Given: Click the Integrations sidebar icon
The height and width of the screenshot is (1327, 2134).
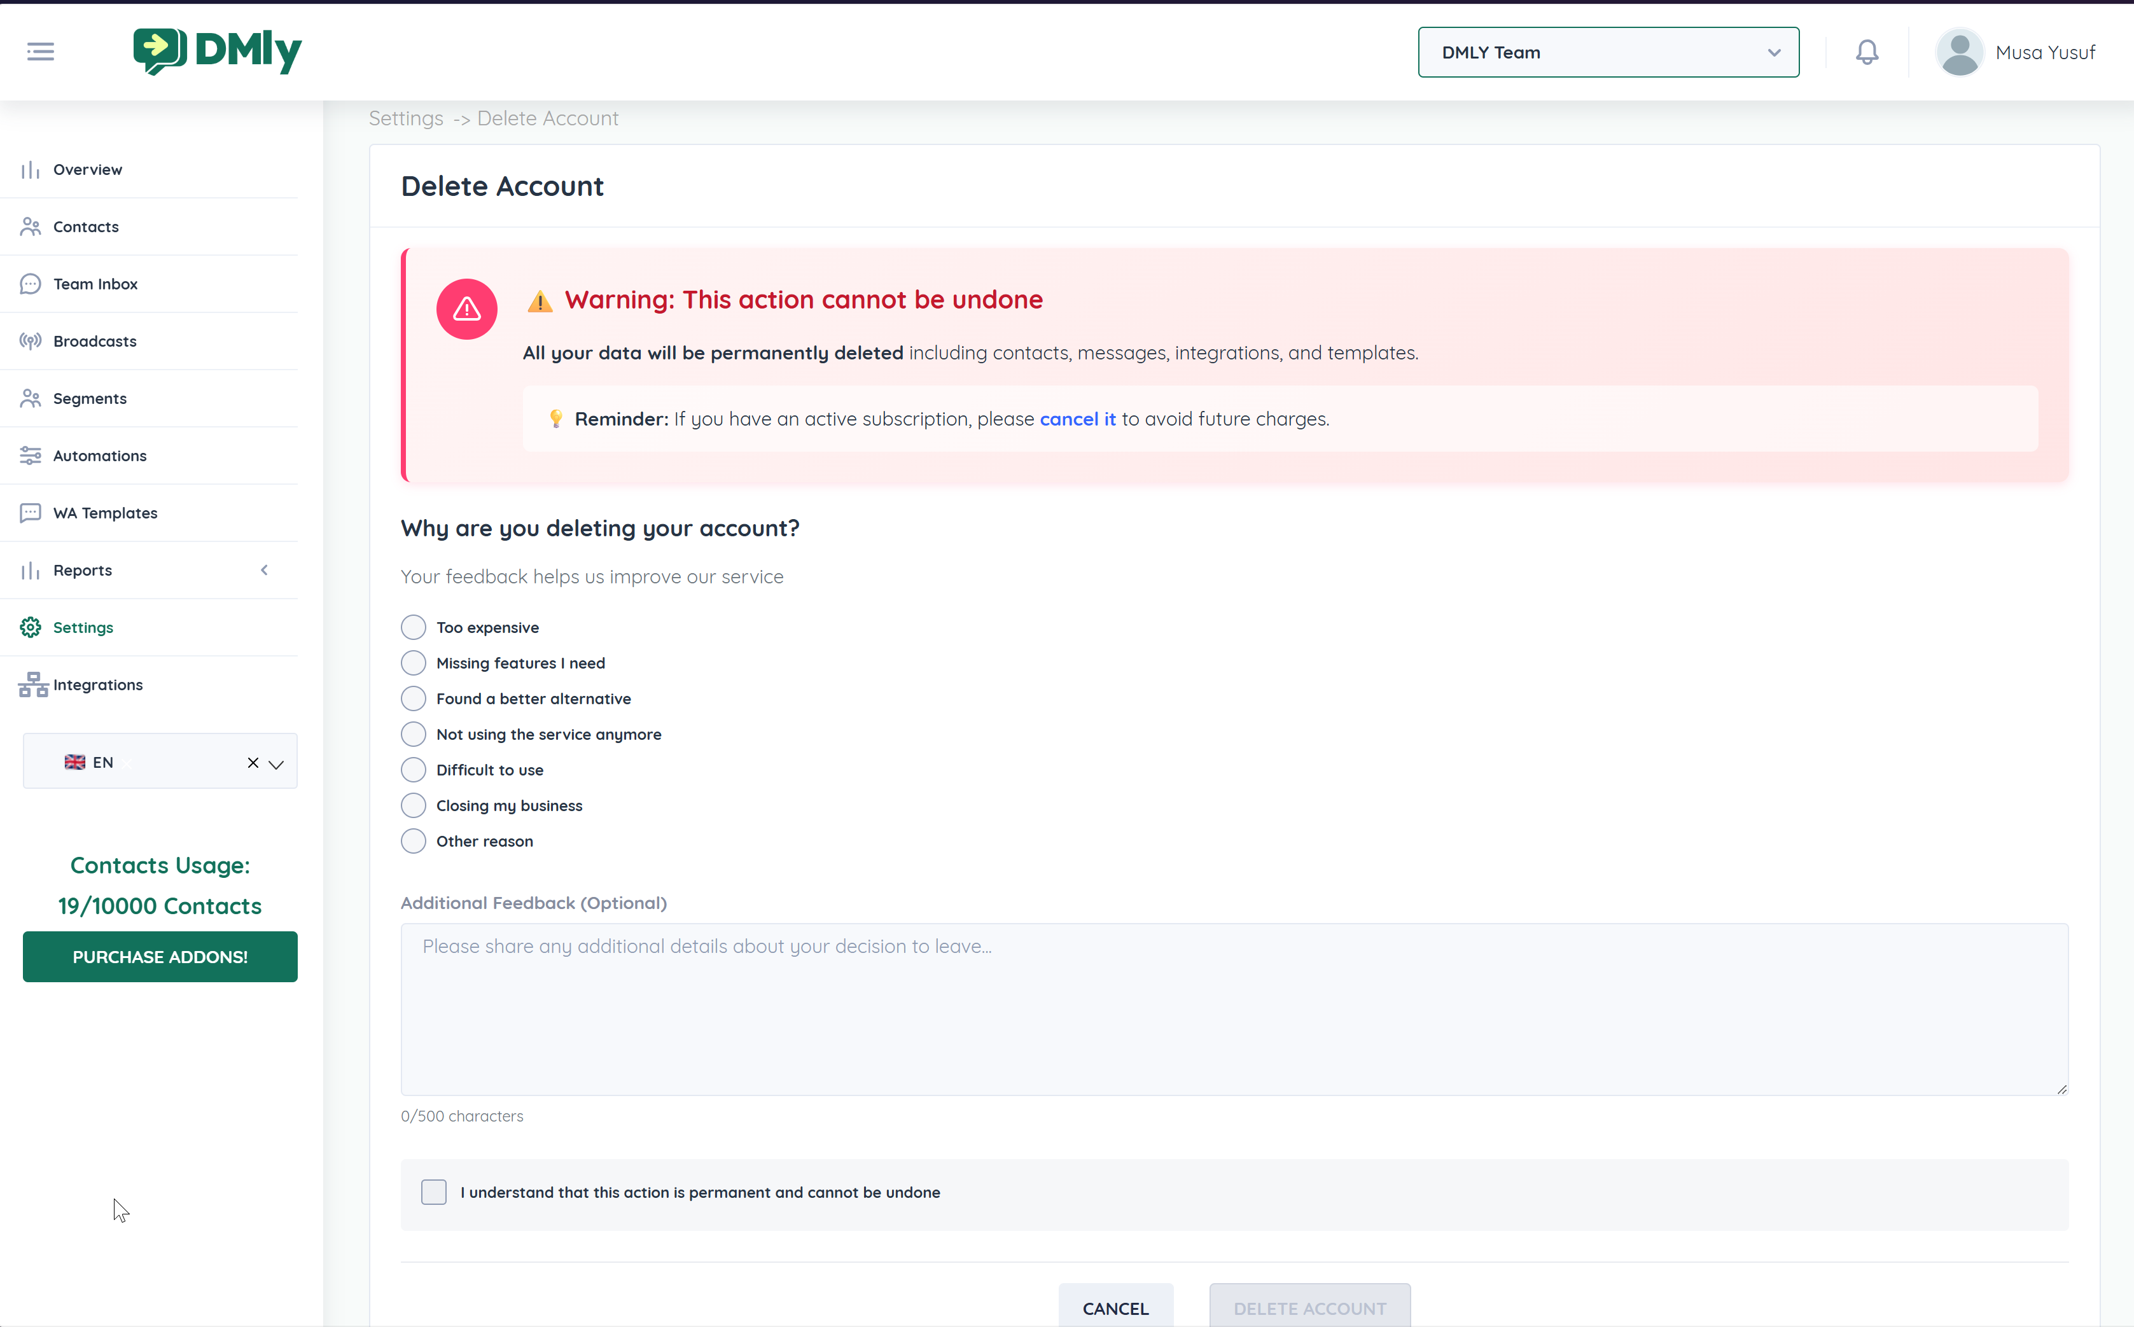Looking at the screenshot, I should point(32,684).
